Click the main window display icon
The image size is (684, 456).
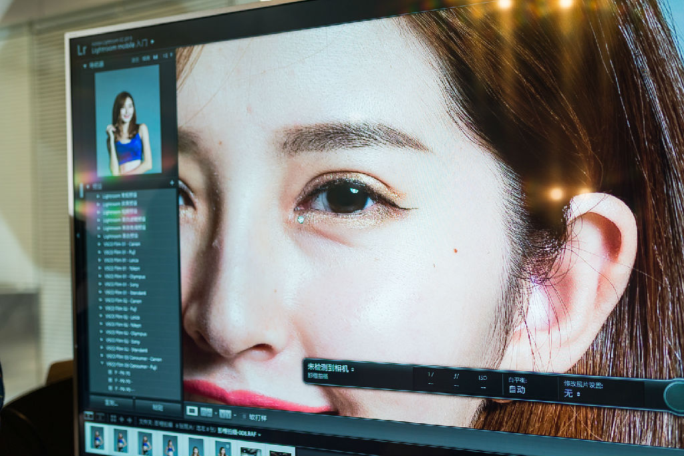(89, 417)
